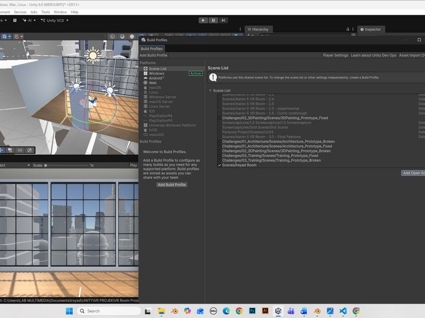Open the Hierarchy tab

point(258,29)
